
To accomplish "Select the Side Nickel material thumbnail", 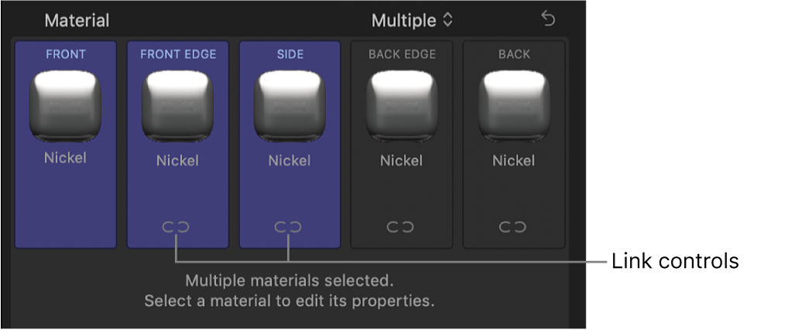I will click(289, 107).
